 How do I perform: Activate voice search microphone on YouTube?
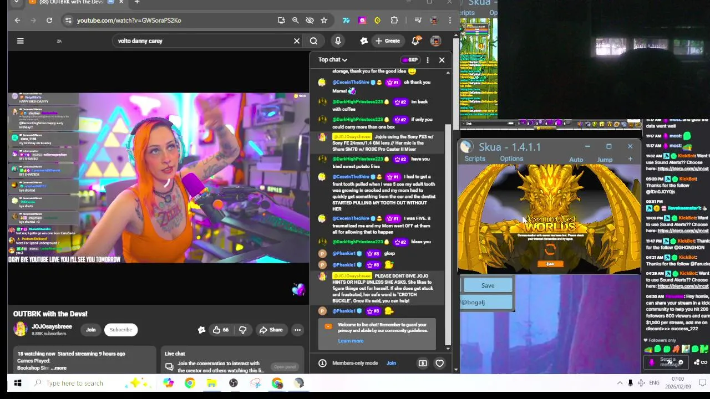[338, 40]
